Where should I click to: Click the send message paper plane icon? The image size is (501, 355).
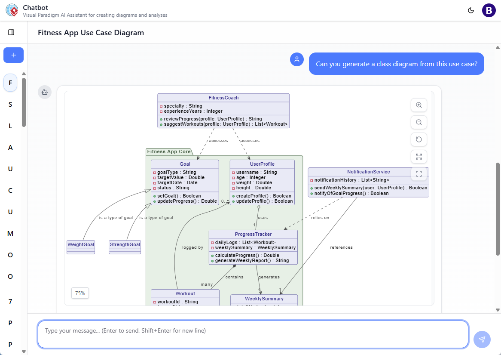click(482, 340)
